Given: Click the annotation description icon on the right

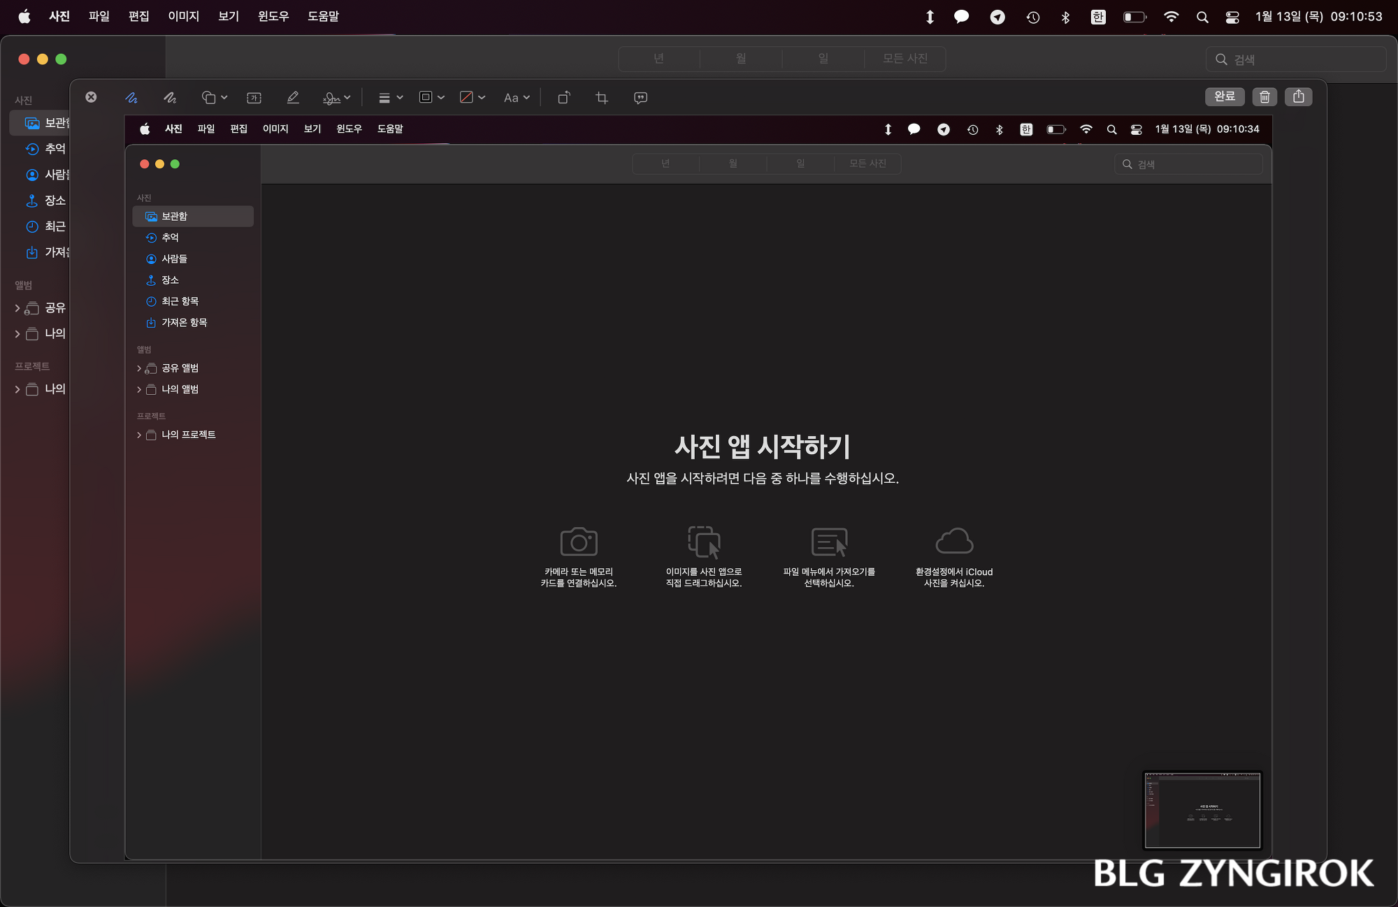Looking at the screenshot, I should point(640,97).
